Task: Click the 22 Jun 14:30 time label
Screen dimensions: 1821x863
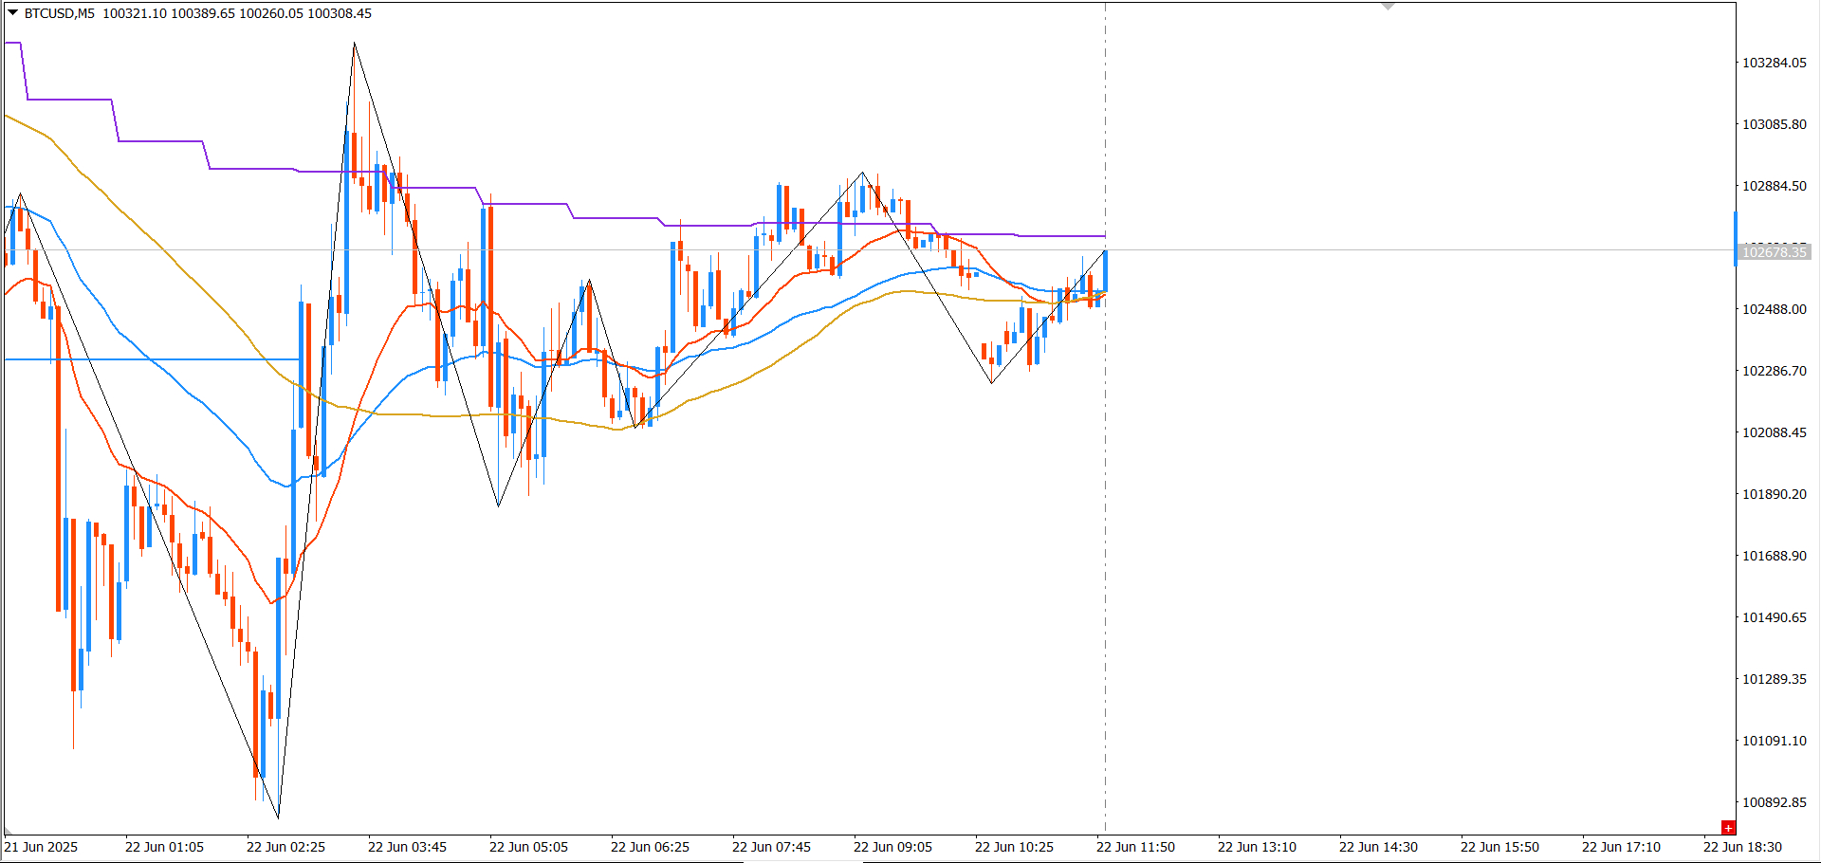Action: pyautogui.click(x=1378, y=847)
